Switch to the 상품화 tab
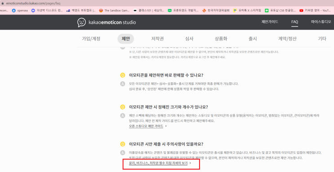The height and width of the screenshot is (172, 334). 221,39
